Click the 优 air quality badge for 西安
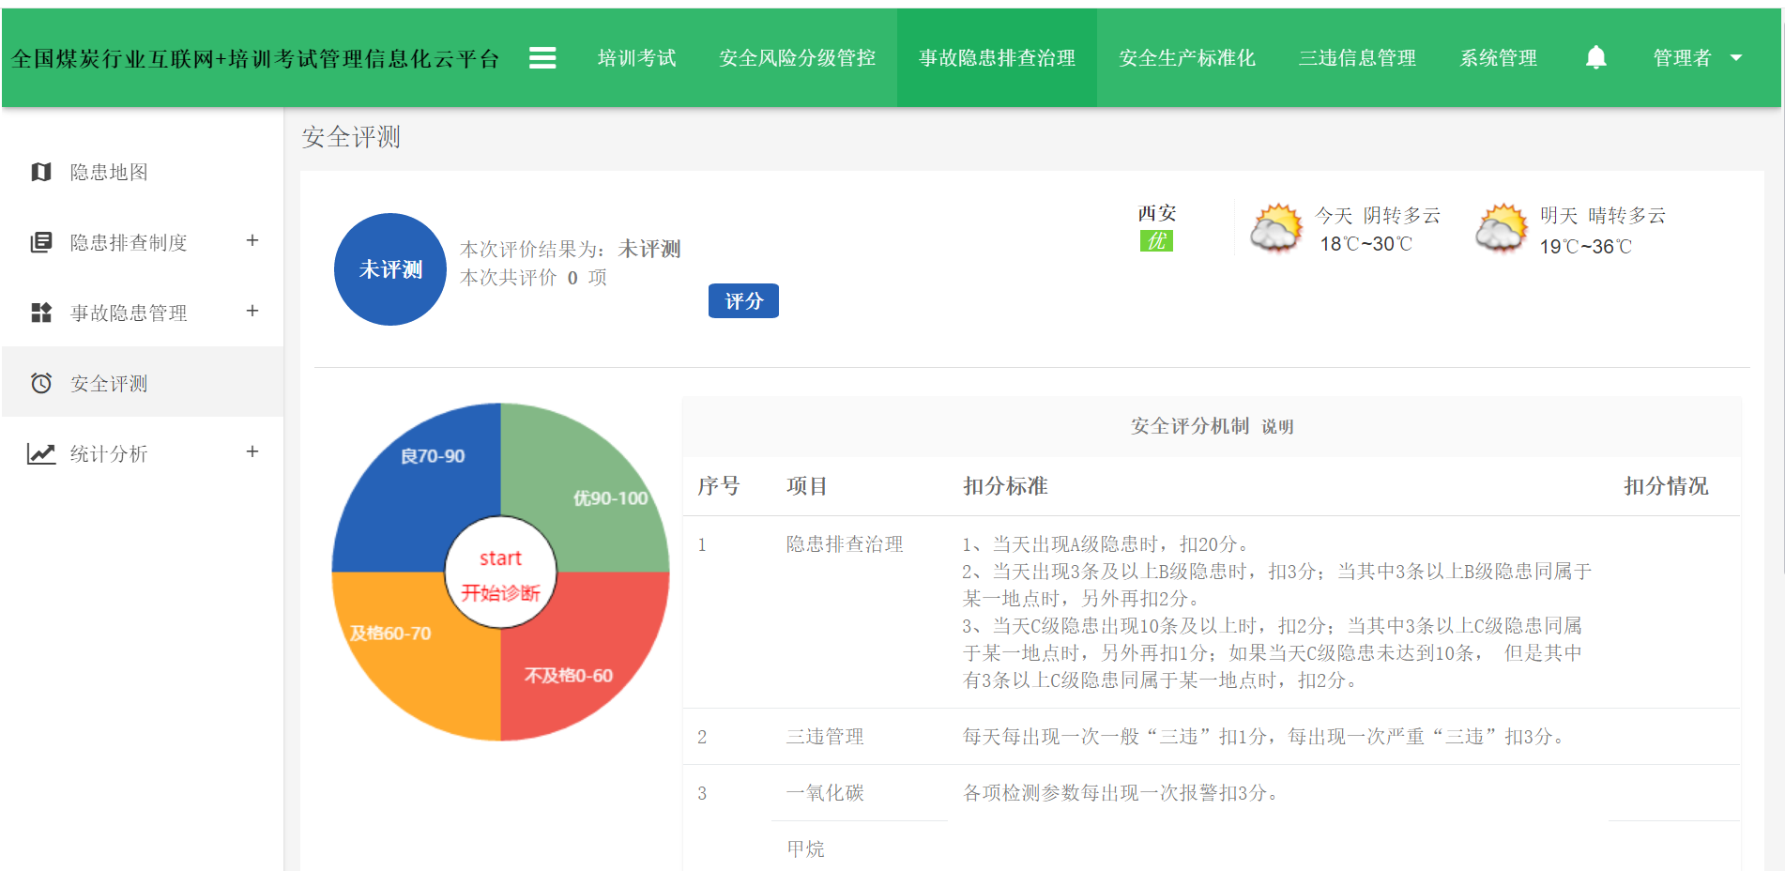This screenshot has width=1785, height=871. coord(1155,241)
